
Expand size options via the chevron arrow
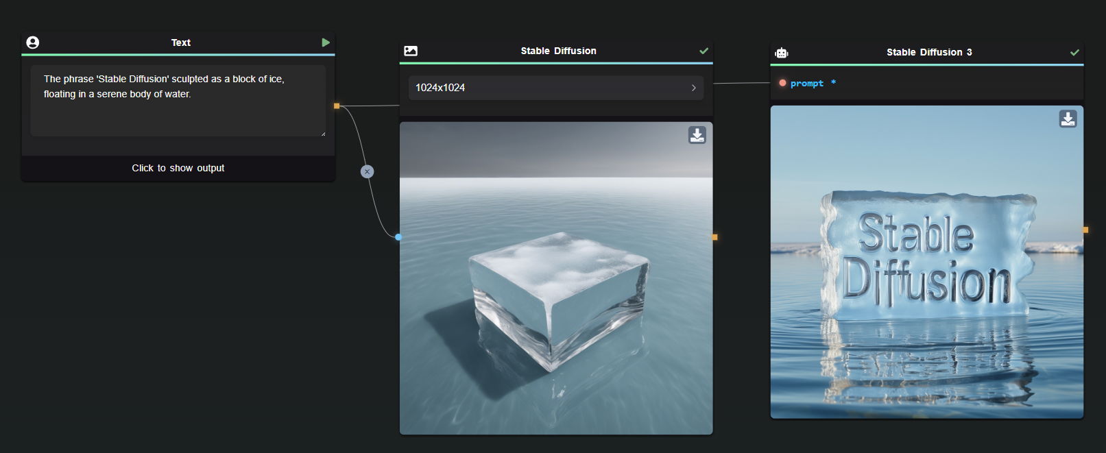pos(693,88)
